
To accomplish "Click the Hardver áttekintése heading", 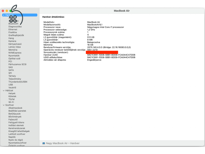I will point(53,17).
